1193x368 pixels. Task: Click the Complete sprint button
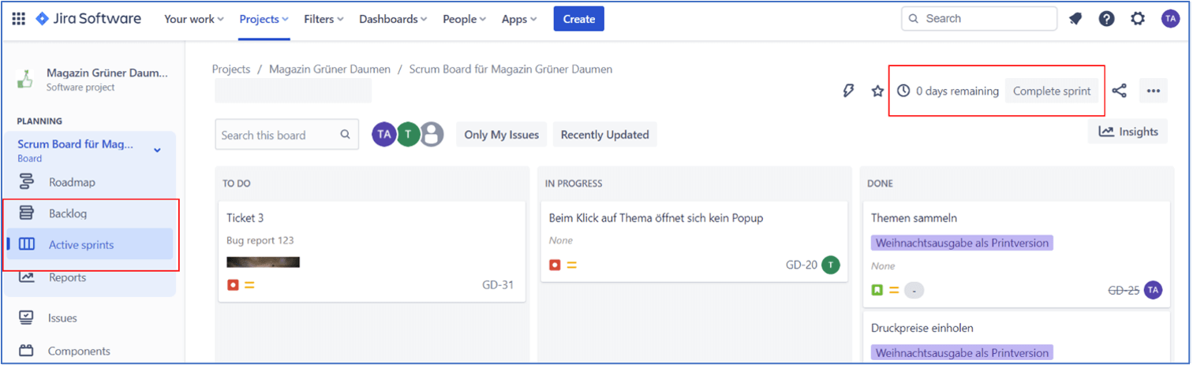(1052, 91)
